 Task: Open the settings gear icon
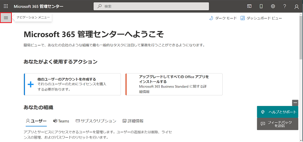coord(273,6)
